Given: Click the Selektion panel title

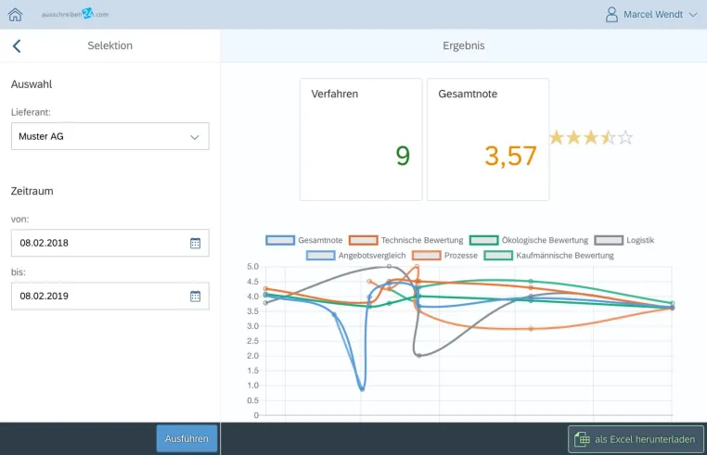Looking at the screenshot, I should point(110,45).
